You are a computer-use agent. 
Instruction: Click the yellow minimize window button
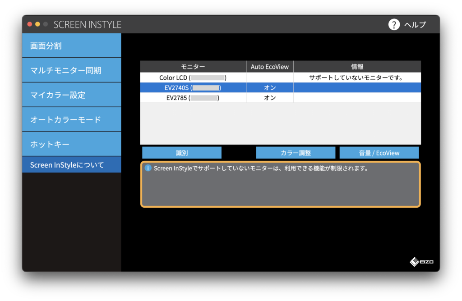(x=37, y=24)
